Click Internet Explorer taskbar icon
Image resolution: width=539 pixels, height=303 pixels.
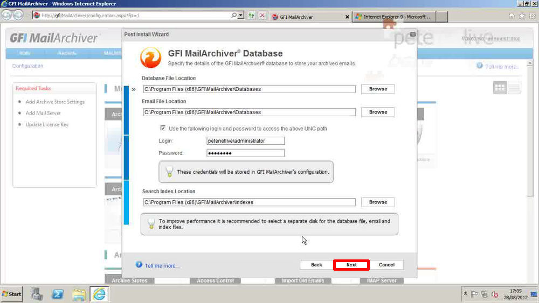tap(99, 294)
